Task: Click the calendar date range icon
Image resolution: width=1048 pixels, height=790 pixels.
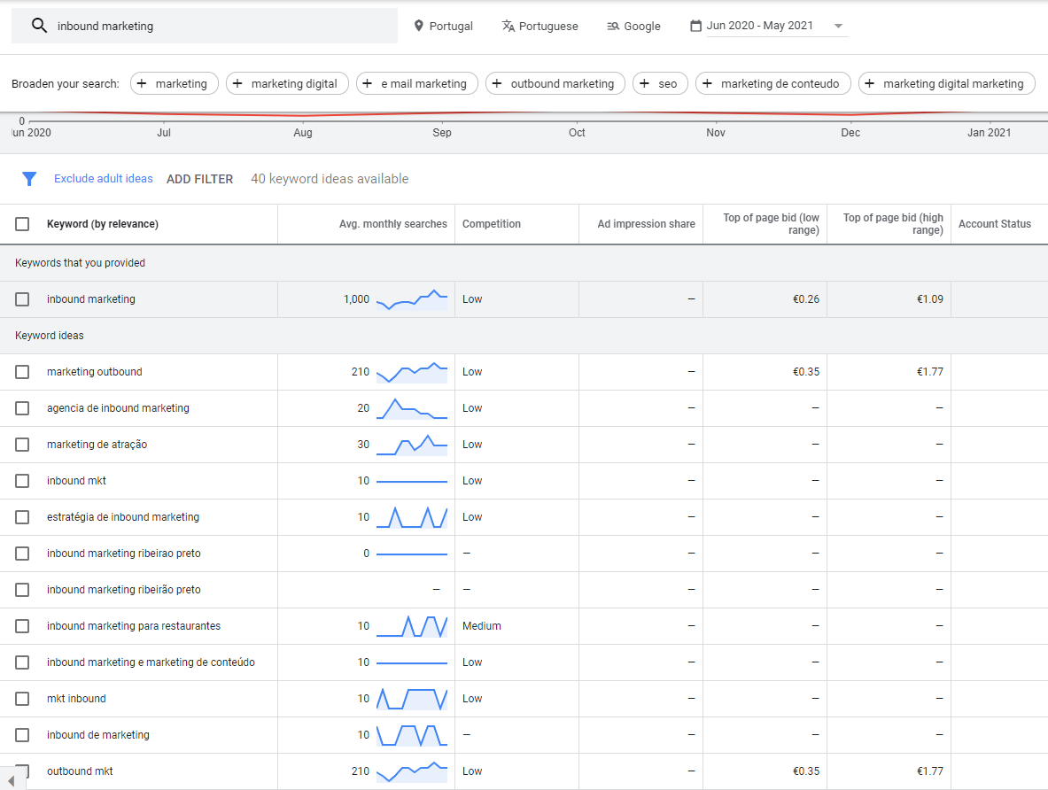Action: tap(696, 26)
